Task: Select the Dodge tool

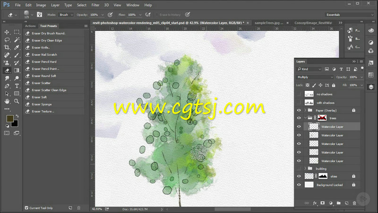Action: pos(17,78)
